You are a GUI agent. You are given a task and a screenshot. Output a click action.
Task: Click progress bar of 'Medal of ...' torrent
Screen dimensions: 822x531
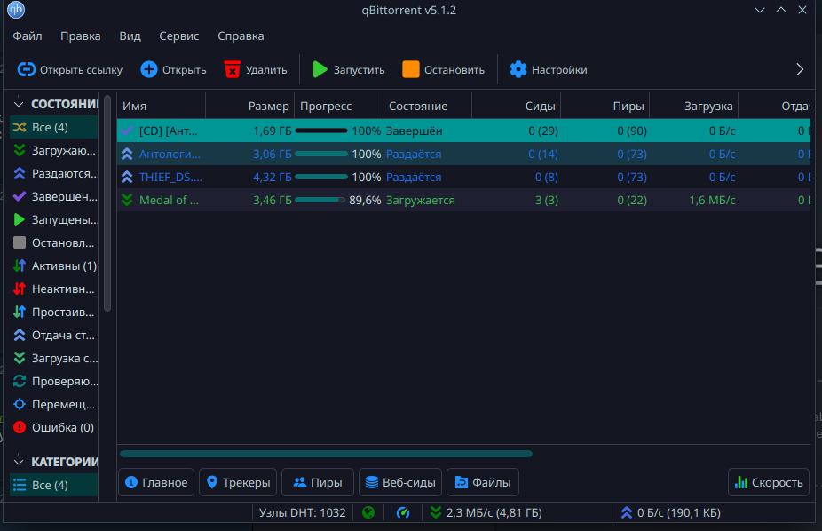[x=320, y=200]
